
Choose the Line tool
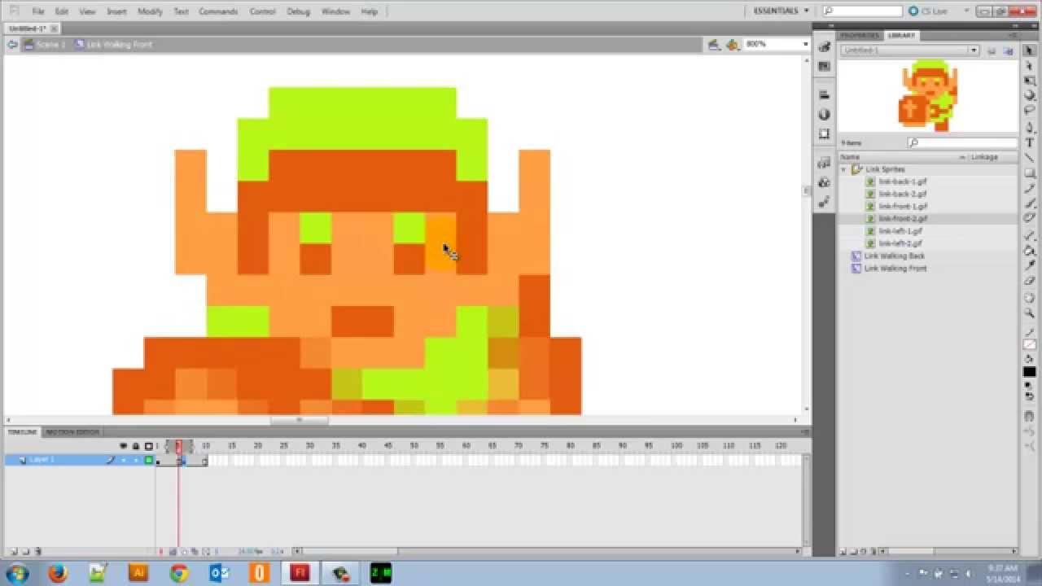[1030, 158]
